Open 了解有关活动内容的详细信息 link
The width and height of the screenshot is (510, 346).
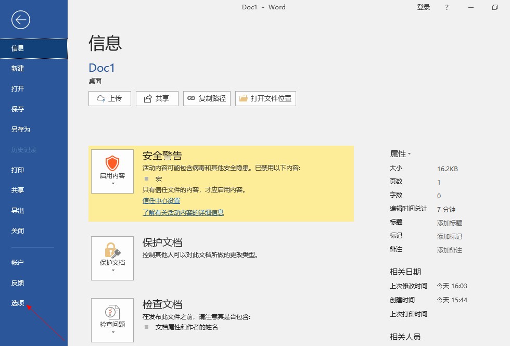click(183, 213)
